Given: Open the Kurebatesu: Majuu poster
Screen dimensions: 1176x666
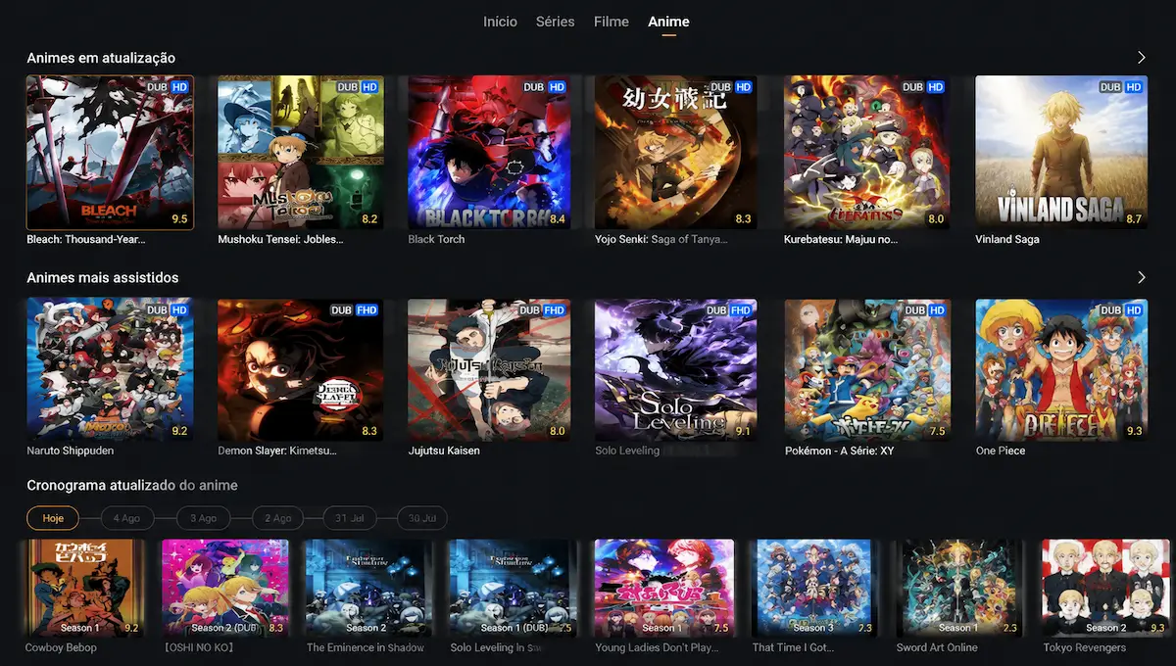Looking at the screenshot, I should 867,153.
